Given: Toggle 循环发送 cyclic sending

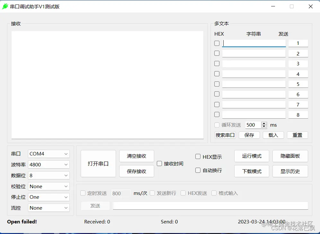Looking at the screenshot, I should click(217, 125).
